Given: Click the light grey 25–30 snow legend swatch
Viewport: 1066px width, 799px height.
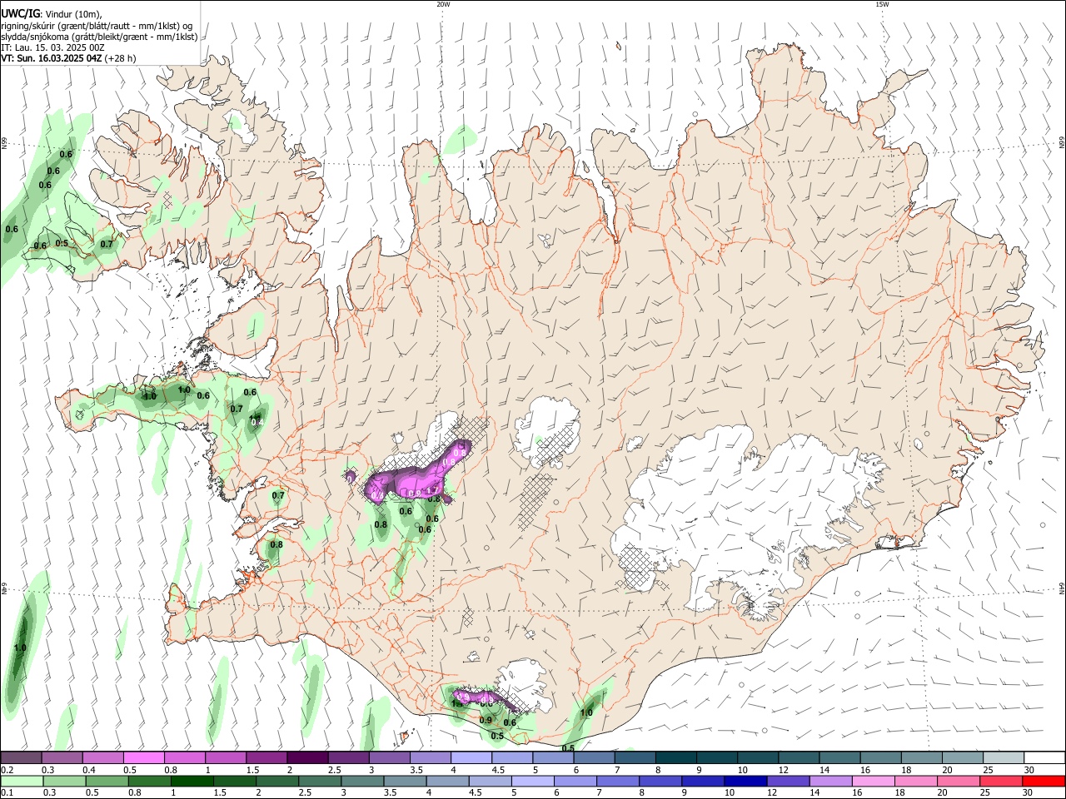Looking at the screenshot, I should point(1002,758).
